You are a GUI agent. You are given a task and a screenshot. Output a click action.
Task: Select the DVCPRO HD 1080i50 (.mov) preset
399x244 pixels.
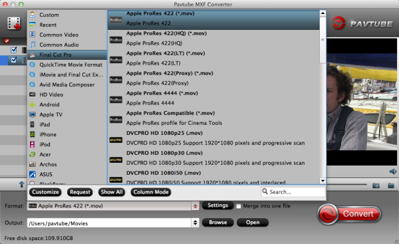(x=213, y=177)
